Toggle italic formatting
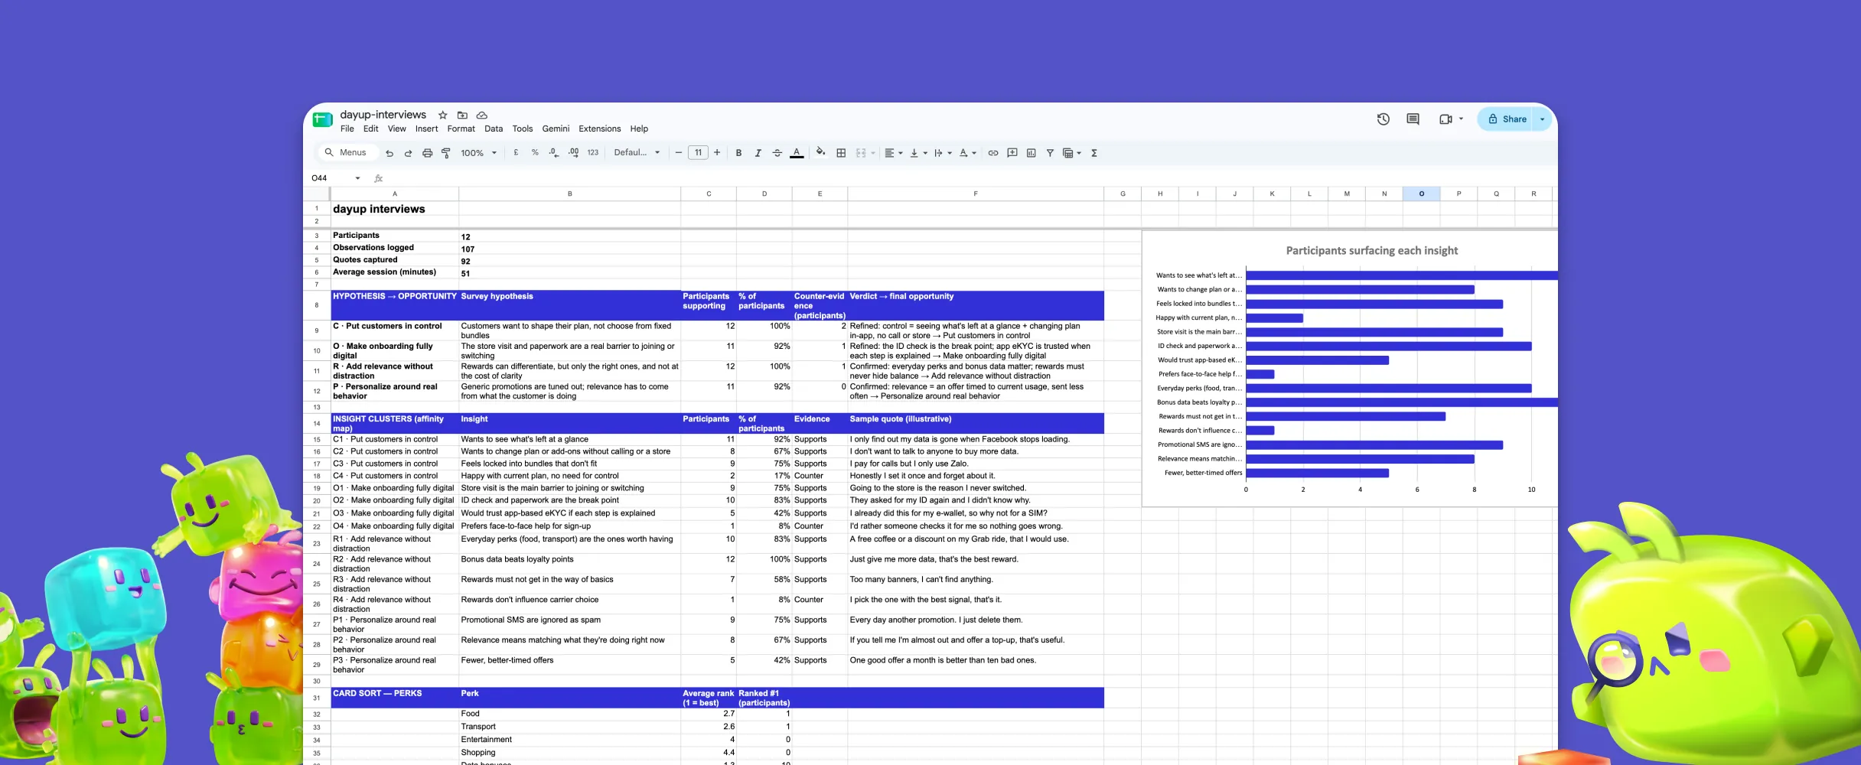The height and width of the screenshot is (765, 1861). [x=758, y=153]
